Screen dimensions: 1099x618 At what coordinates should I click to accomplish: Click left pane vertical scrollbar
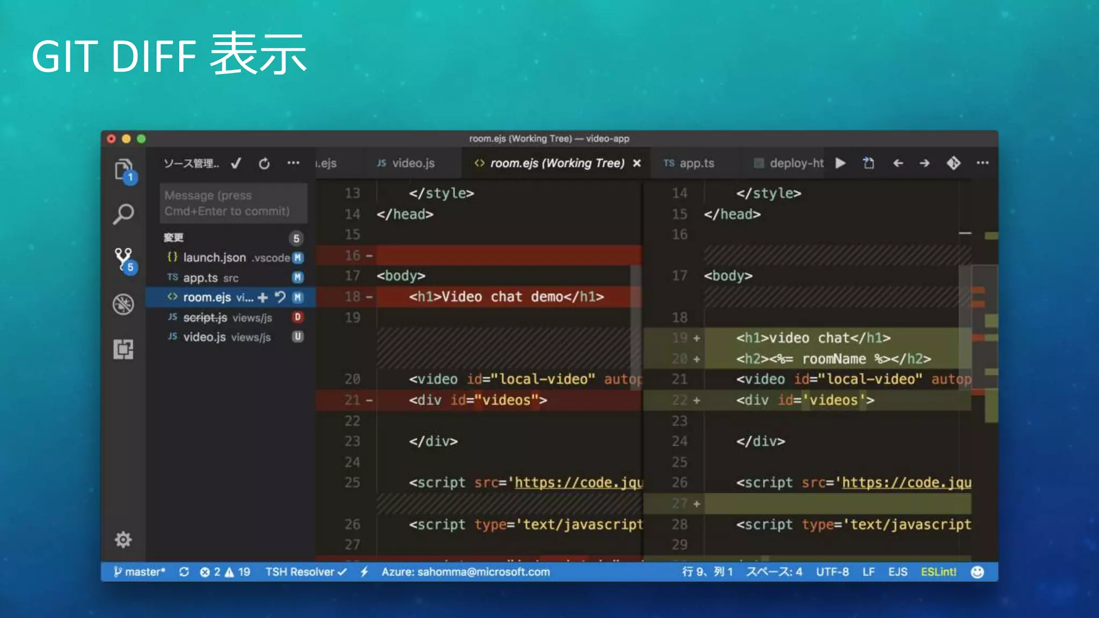point(635,327)
